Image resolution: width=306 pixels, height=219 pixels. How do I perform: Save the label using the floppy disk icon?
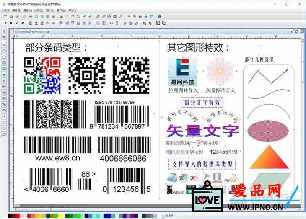17,16
